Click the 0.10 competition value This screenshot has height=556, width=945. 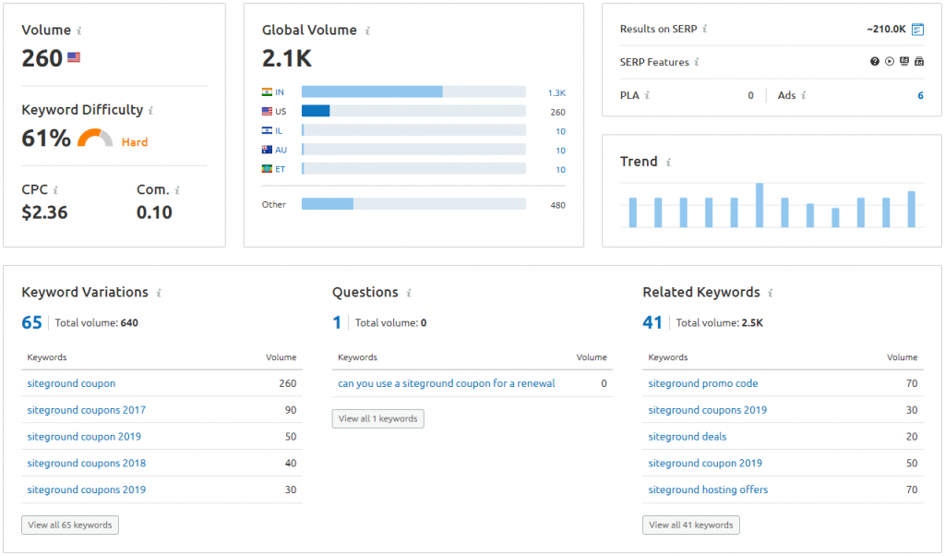[x=154, y=212]
